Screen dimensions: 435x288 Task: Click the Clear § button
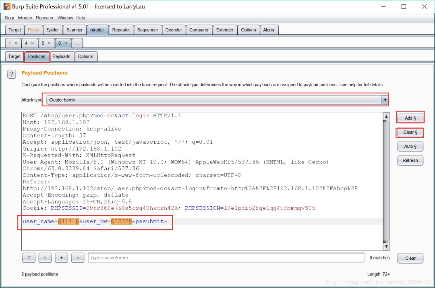click(410, 133)
